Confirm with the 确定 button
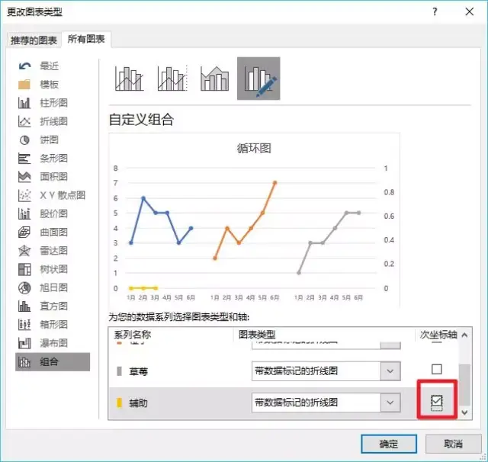The image size is (488, 462). click(x=389, y=444)
